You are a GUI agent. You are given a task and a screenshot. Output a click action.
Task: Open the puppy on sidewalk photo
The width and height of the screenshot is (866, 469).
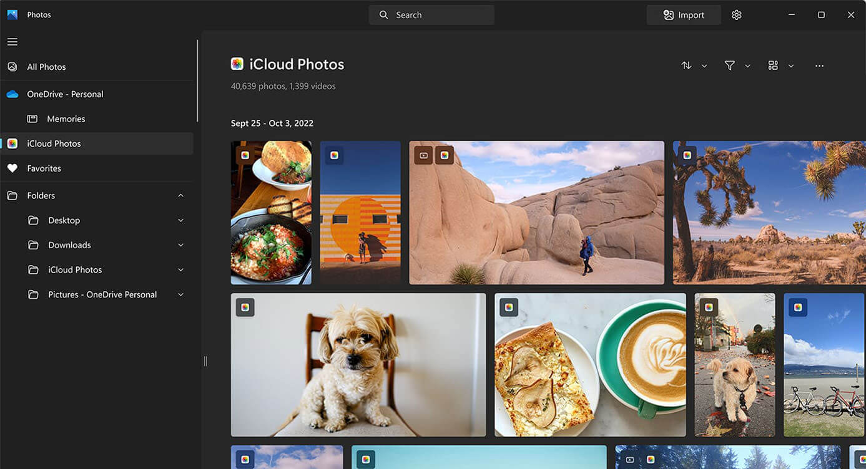[x=735, y=365]
